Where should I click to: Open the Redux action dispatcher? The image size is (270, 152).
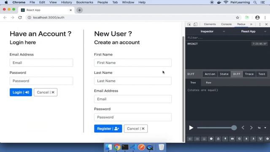[232, 139]
